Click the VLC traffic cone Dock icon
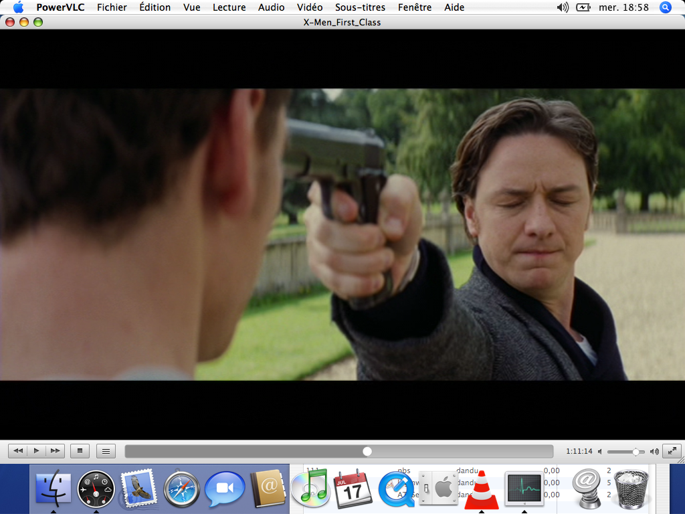This screenshot has width=685, height=514. pyautogui.click(x=482, y=489)
